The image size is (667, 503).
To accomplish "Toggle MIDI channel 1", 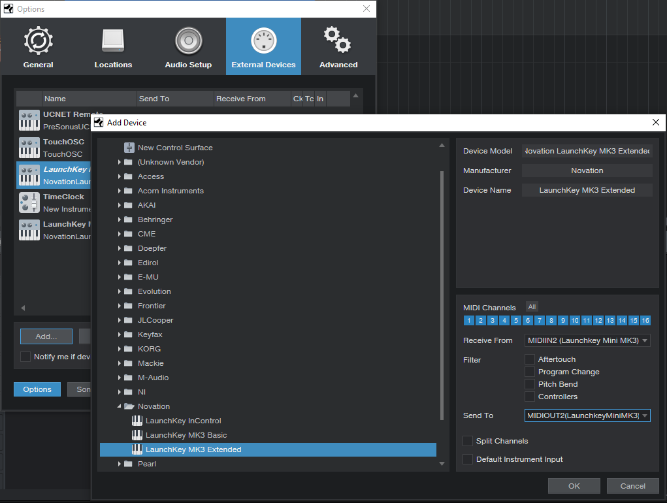I will pos(469,321).
